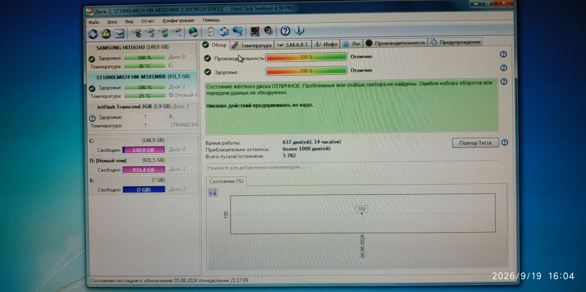This screenshot has height=292, width=586.
Task: Click the refresh disk status toolbar icon
Action: pos(93,34)
